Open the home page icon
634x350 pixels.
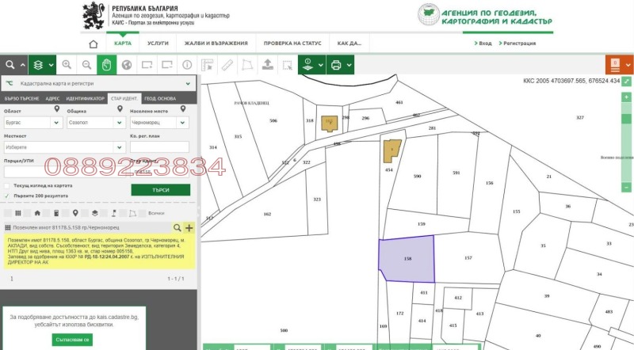94,44
